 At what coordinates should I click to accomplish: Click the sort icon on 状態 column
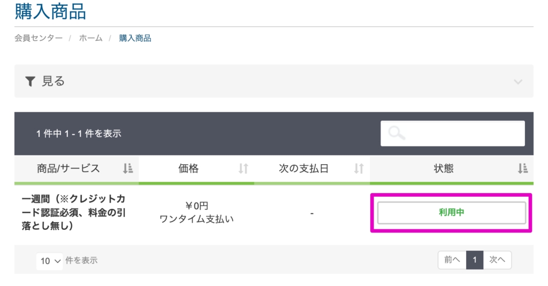point(523,169)
